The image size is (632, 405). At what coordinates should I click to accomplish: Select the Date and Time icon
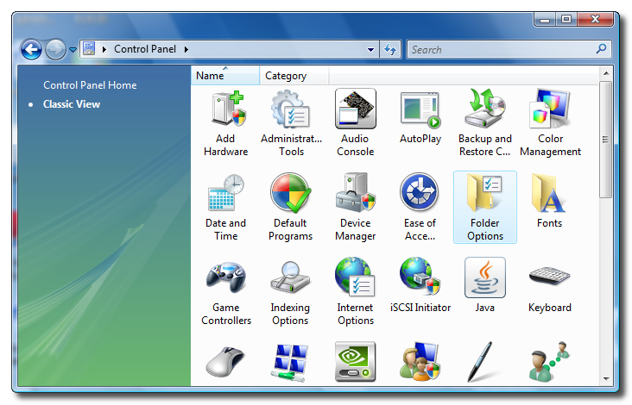[225, 206]
